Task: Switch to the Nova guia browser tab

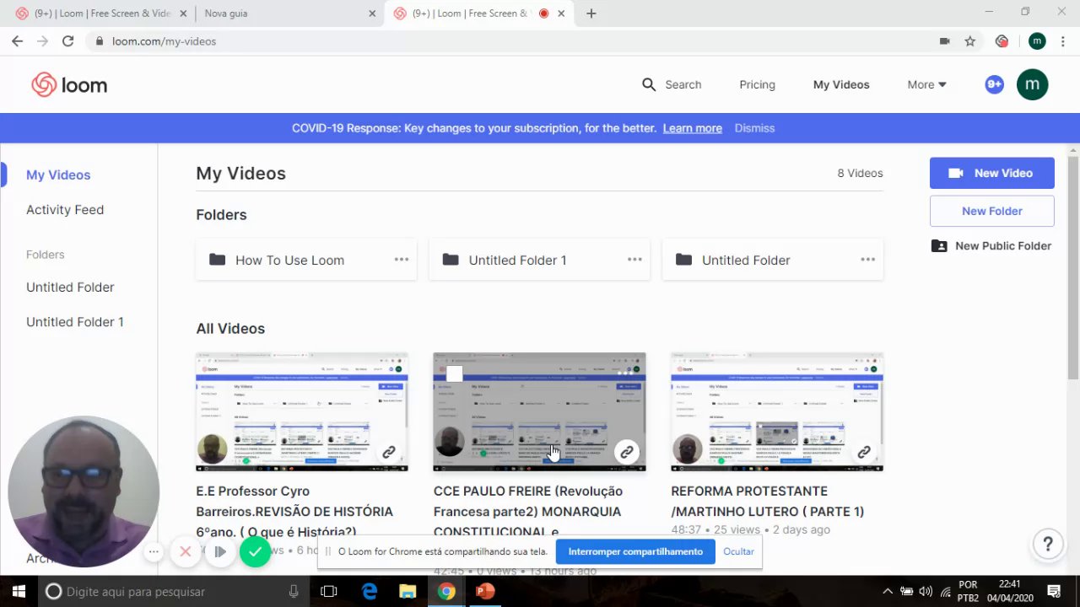Action: pos(289,13)
